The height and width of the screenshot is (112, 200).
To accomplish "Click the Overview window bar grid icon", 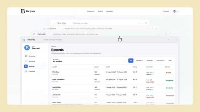I will [44, 29].
